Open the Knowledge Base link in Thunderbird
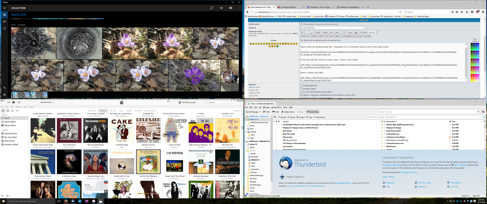487x204 pixels. (343, 183)
